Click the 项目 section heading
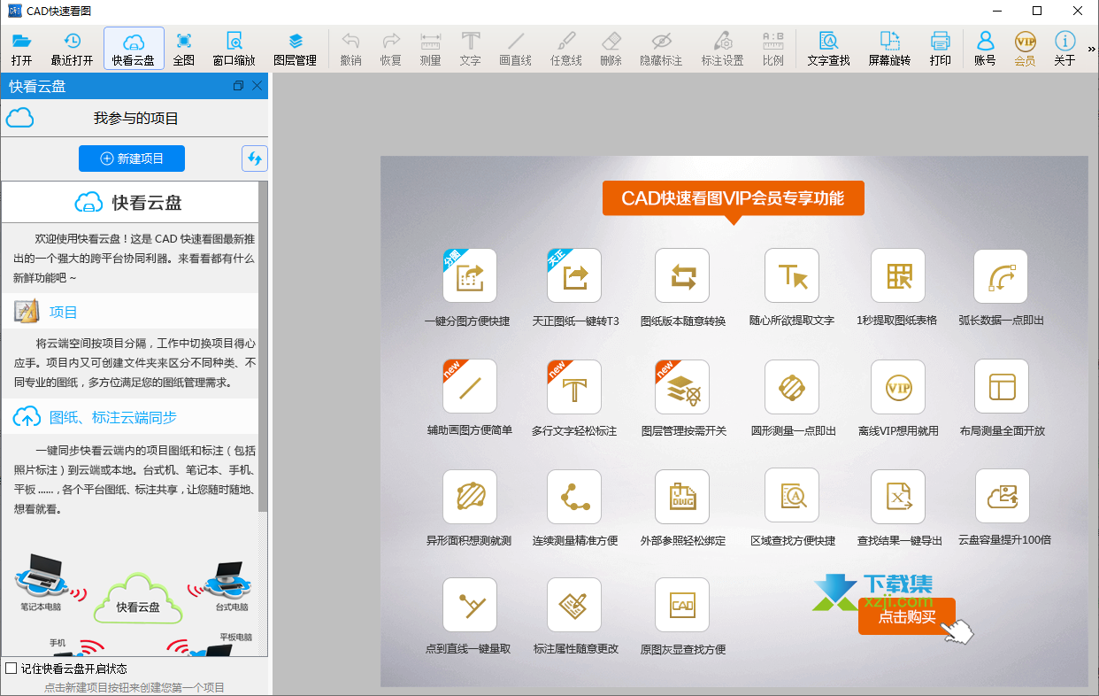The image size is (1099, 696). point(64,312)
